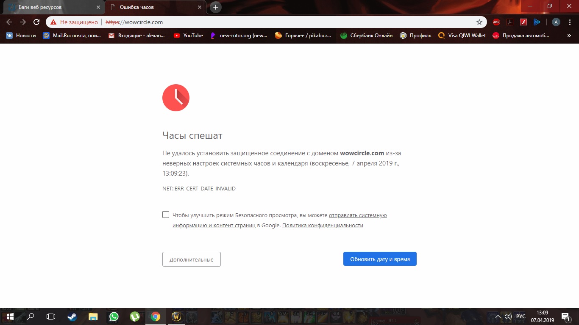
Task: Open the Adobe Acrobat extension
Action: coord(510,22)
